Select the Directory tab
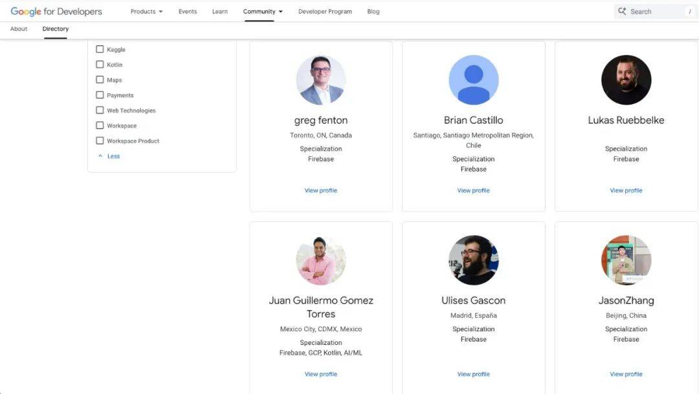Viewport: 699px width, 394px height. [55, 28]
